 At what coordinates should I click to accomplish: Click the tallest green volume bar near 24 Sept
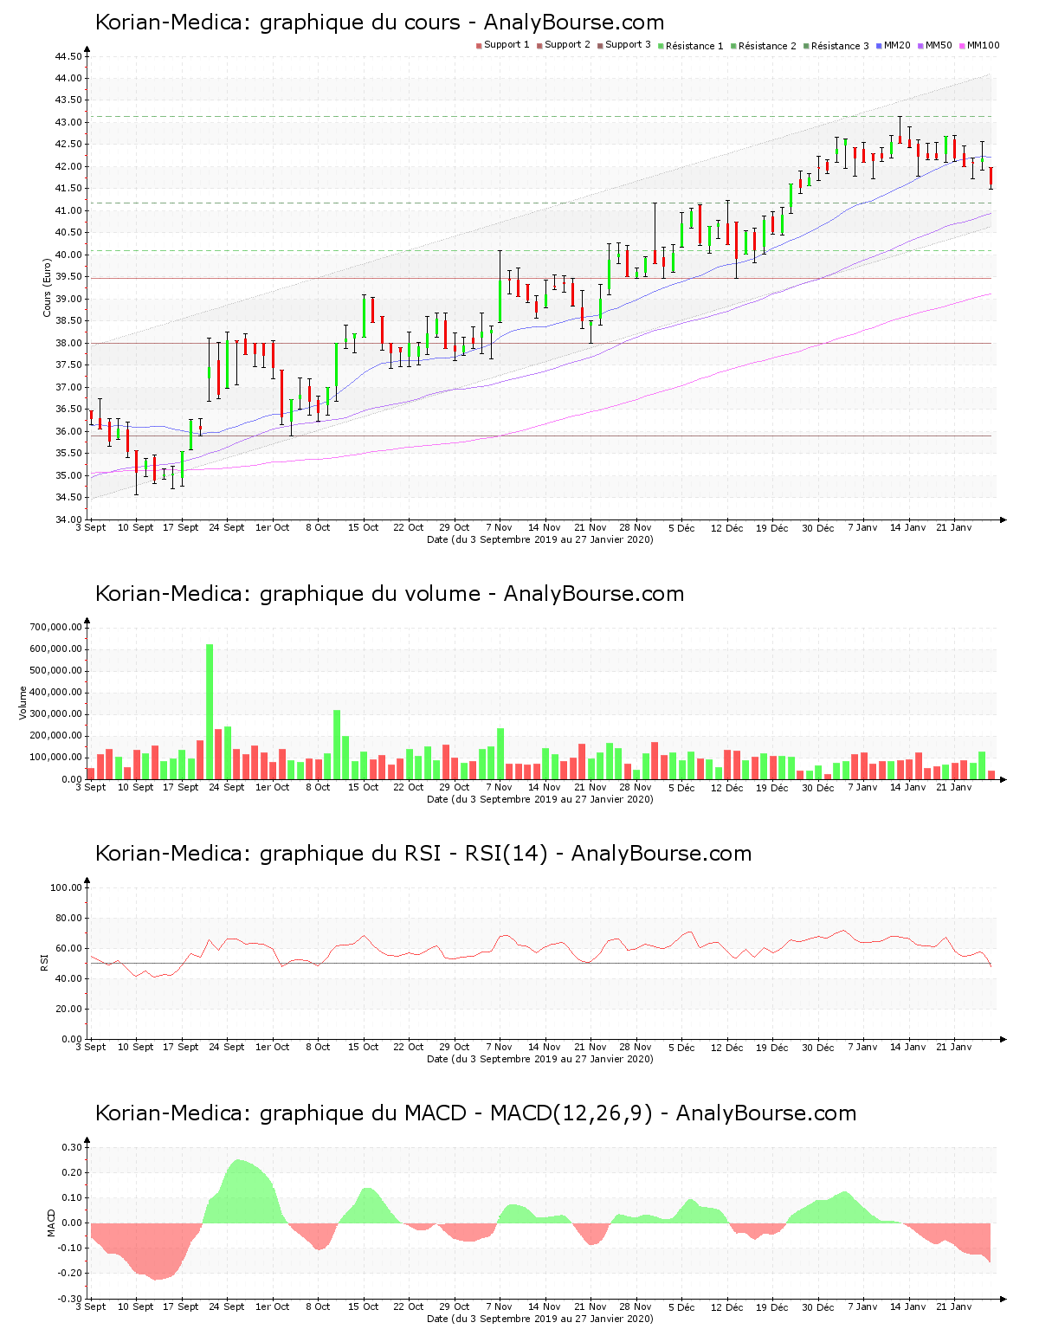click(x=210, y=712)
